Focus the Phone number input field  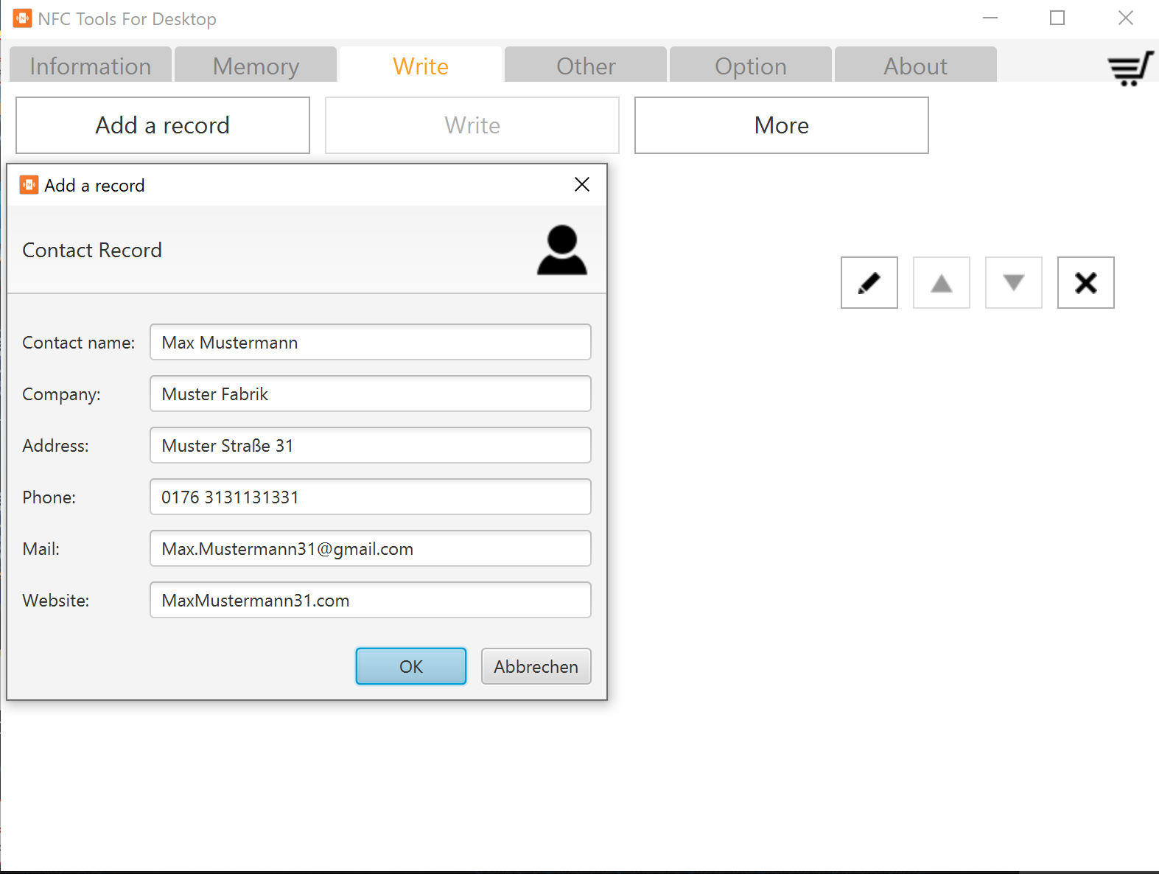[x=370, y=497]
